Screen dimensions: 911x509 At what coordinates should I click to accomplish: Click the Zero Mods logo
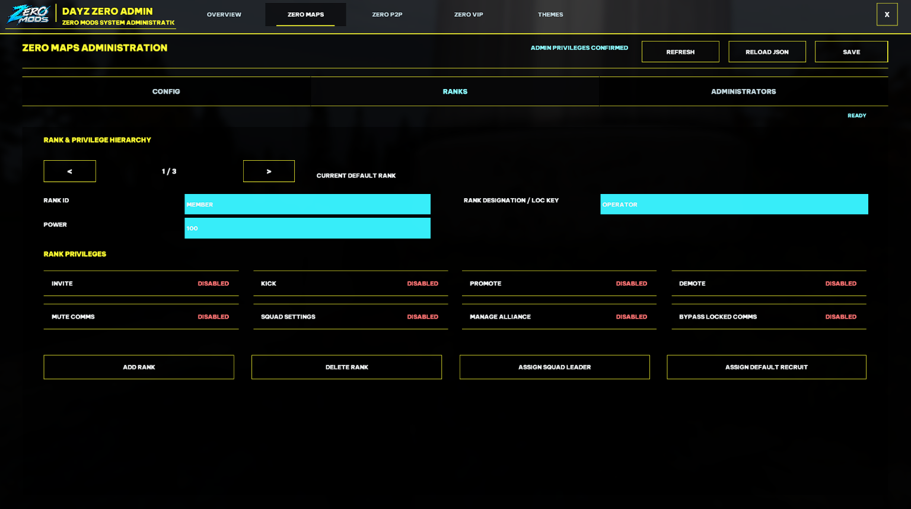(x=28, y=14)
